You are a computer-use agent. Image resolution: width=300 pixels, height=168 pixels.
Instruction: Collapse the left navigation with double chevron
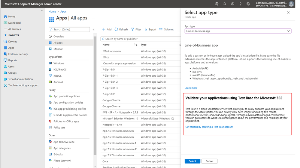(x=42, y=11)
